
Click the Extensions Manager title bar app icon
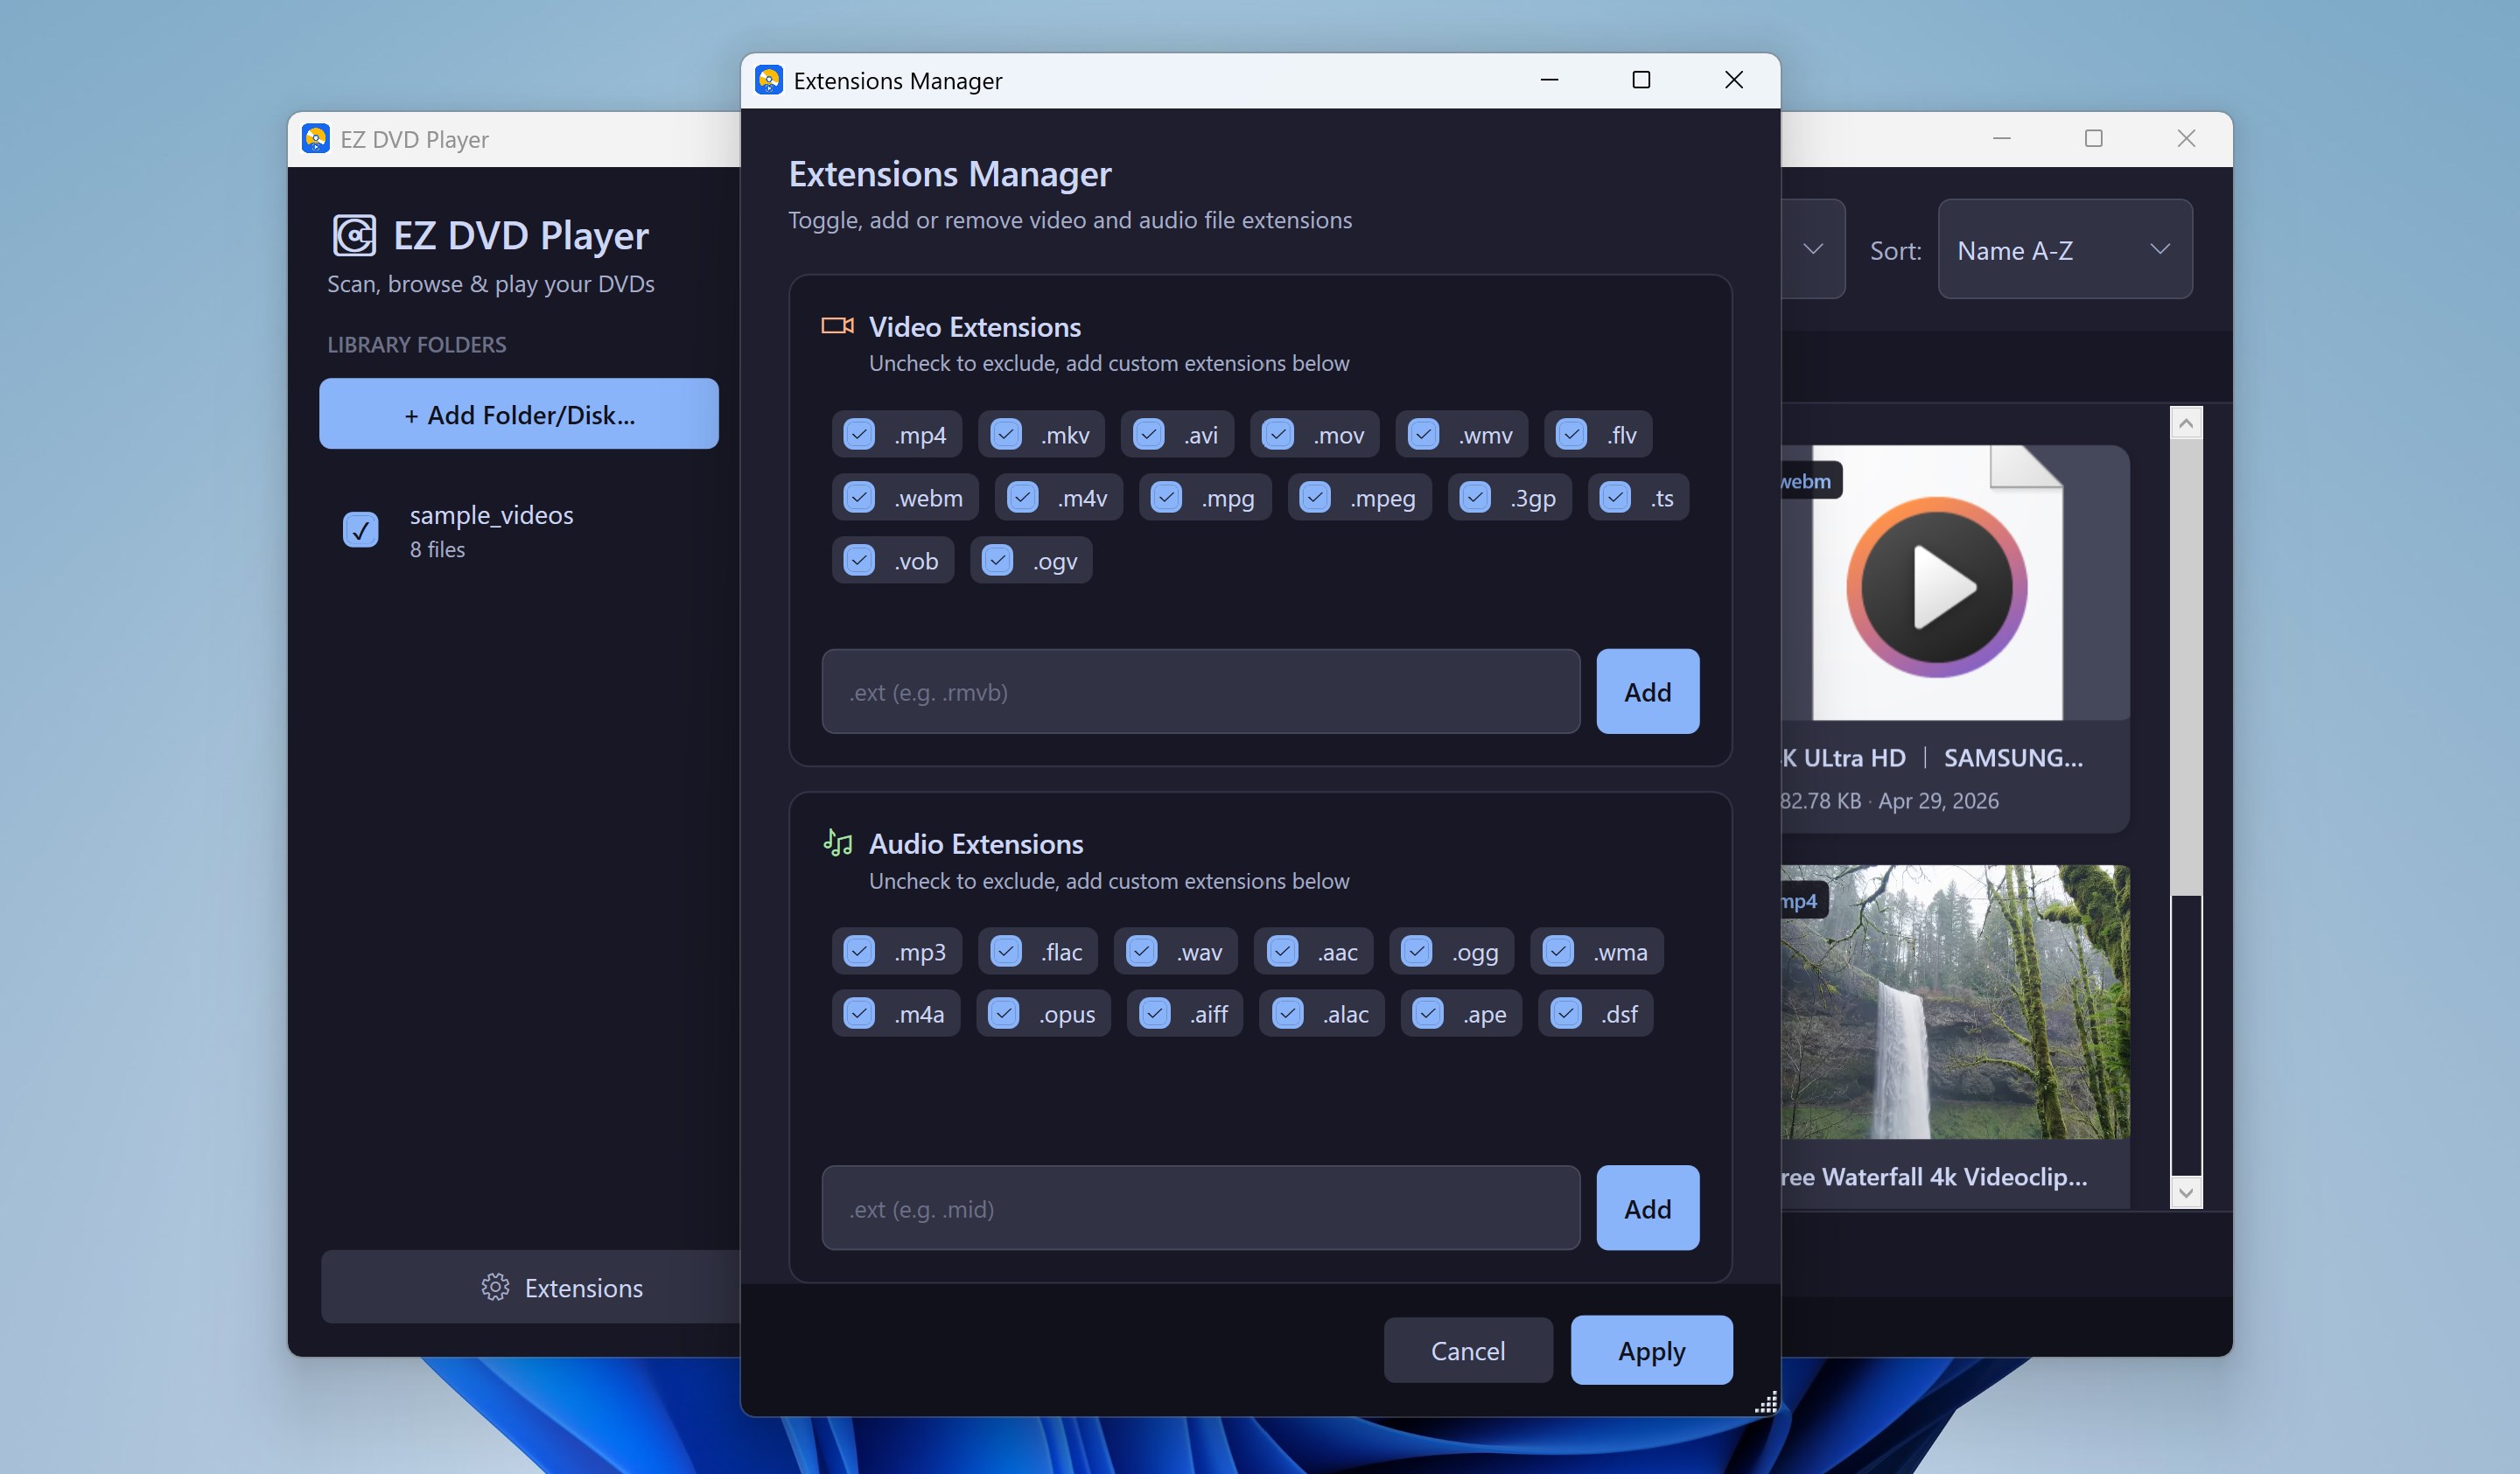(x=769, y=80)
